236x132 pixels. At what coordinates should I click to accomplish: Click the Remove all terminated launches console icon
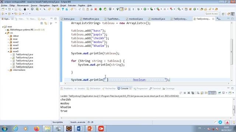(192, 93)
